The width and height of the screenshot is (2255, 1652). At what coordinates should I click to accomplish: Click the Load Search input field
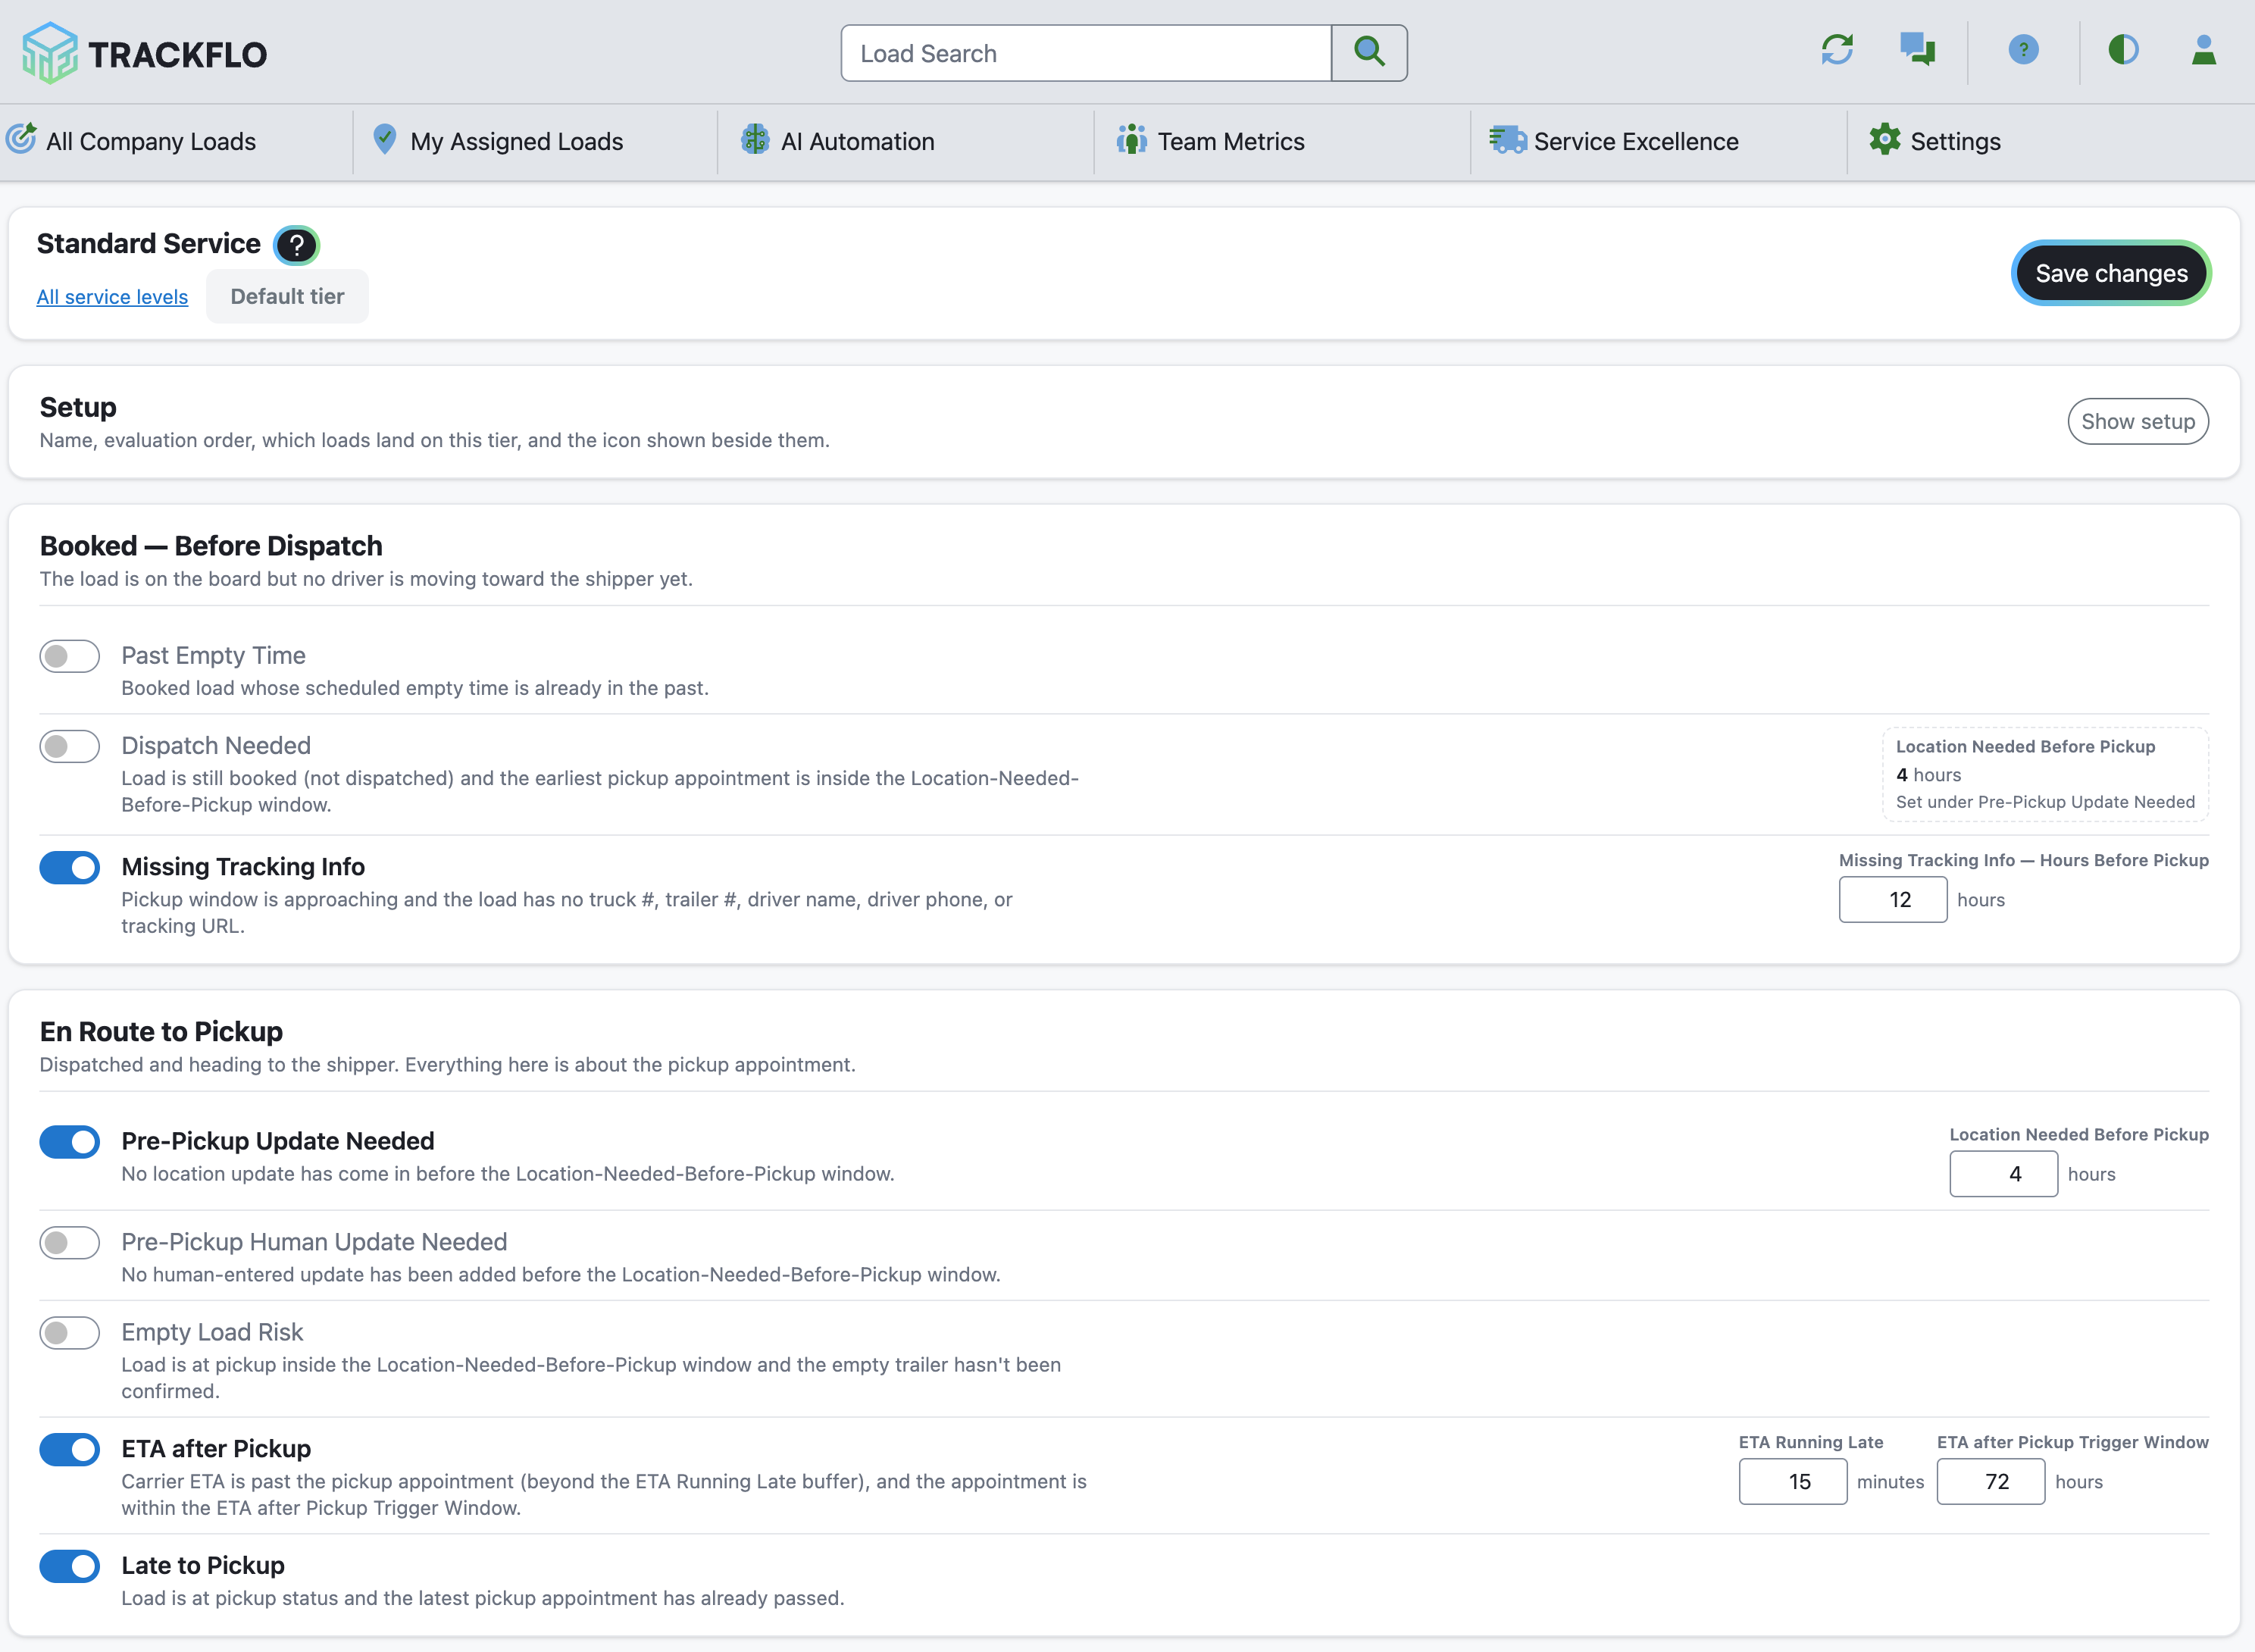click(x=1086, y=53)
